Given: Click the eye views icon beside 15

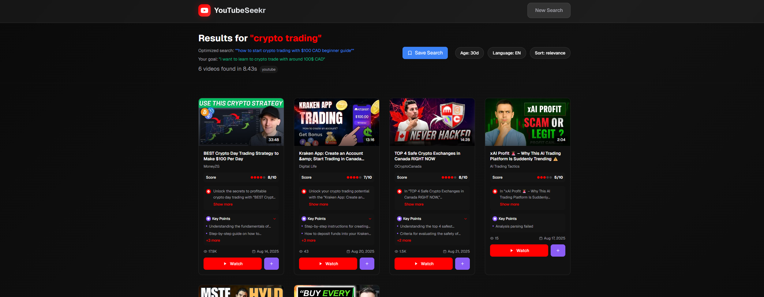Looking at the screenshot, I should tap(492, 238).
